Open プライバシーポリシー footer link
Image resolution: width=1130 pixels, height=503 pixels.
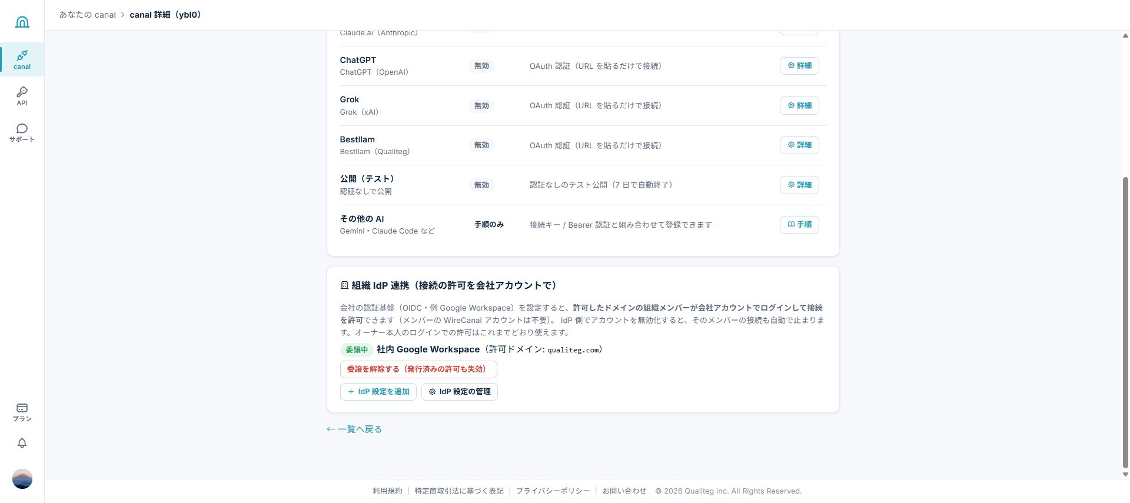553,491
